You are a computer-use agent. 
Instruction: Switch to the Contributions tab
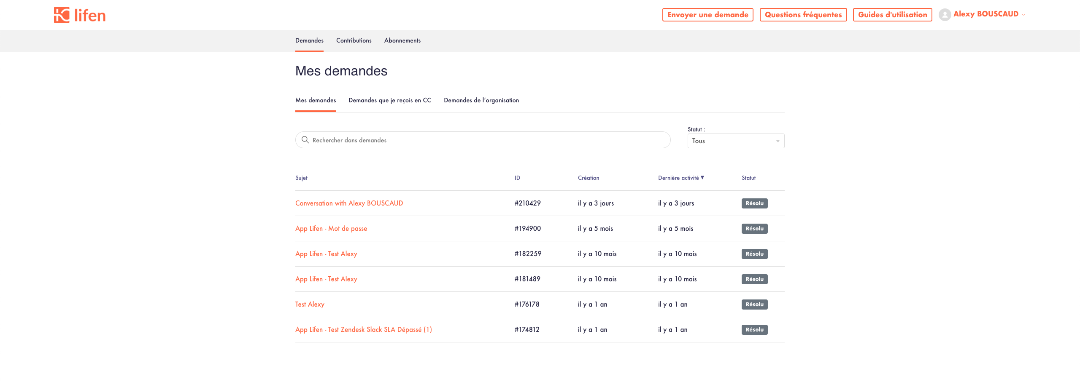[354, 40]
